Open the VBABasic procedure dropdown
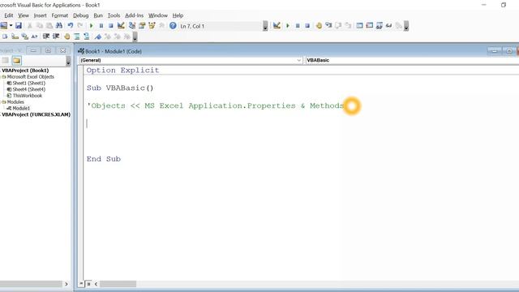This screenshot has height=292, width=519. click(412, 60)
